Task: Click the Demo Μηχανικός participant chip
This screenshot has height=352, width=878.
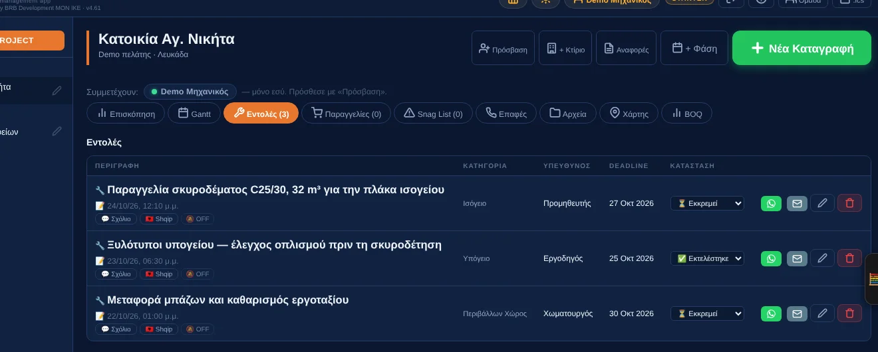Action: pos(190,92)
